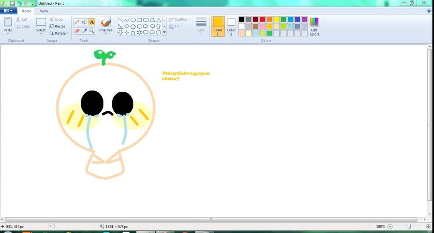
Task: Open the Paint Help icon
Action: point(429,11)
